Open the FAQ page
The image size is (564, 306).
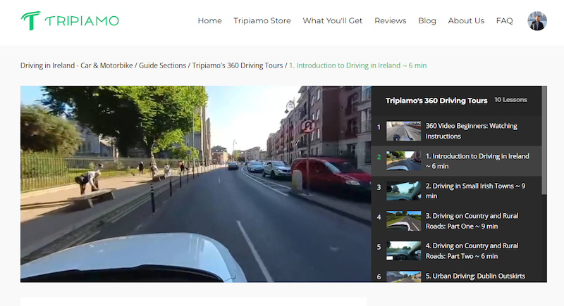click(504, 21)
